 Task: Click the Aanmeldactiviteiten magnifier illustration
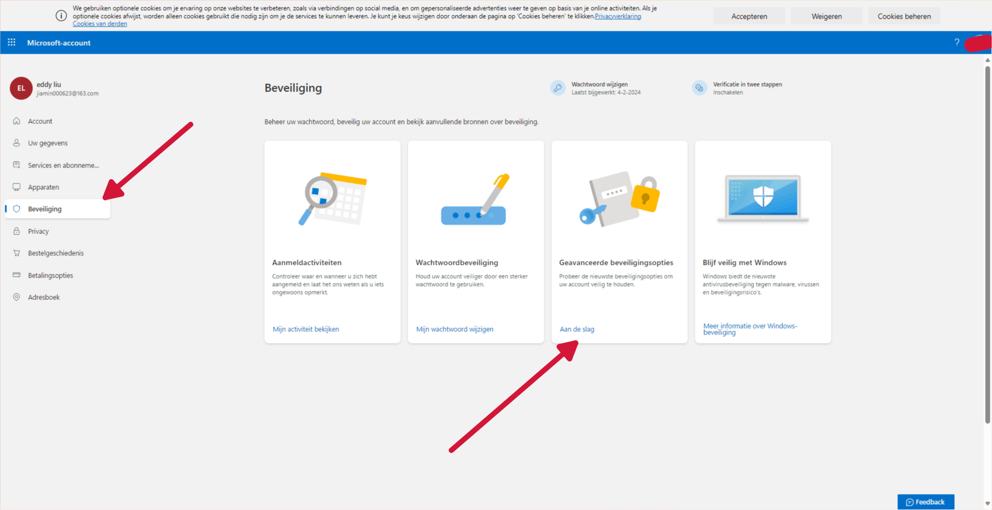tap(333, 199)
